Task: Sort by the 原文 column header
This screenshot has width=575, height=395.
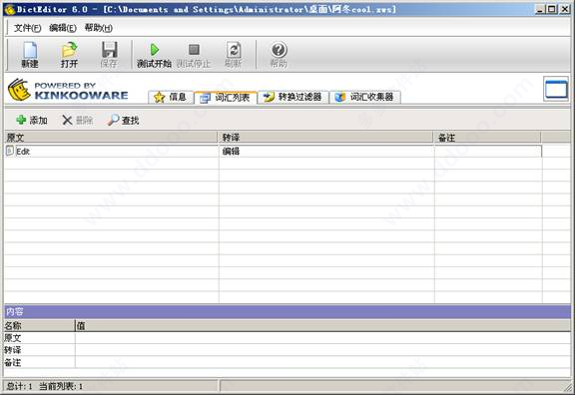Action: point(111,138)
